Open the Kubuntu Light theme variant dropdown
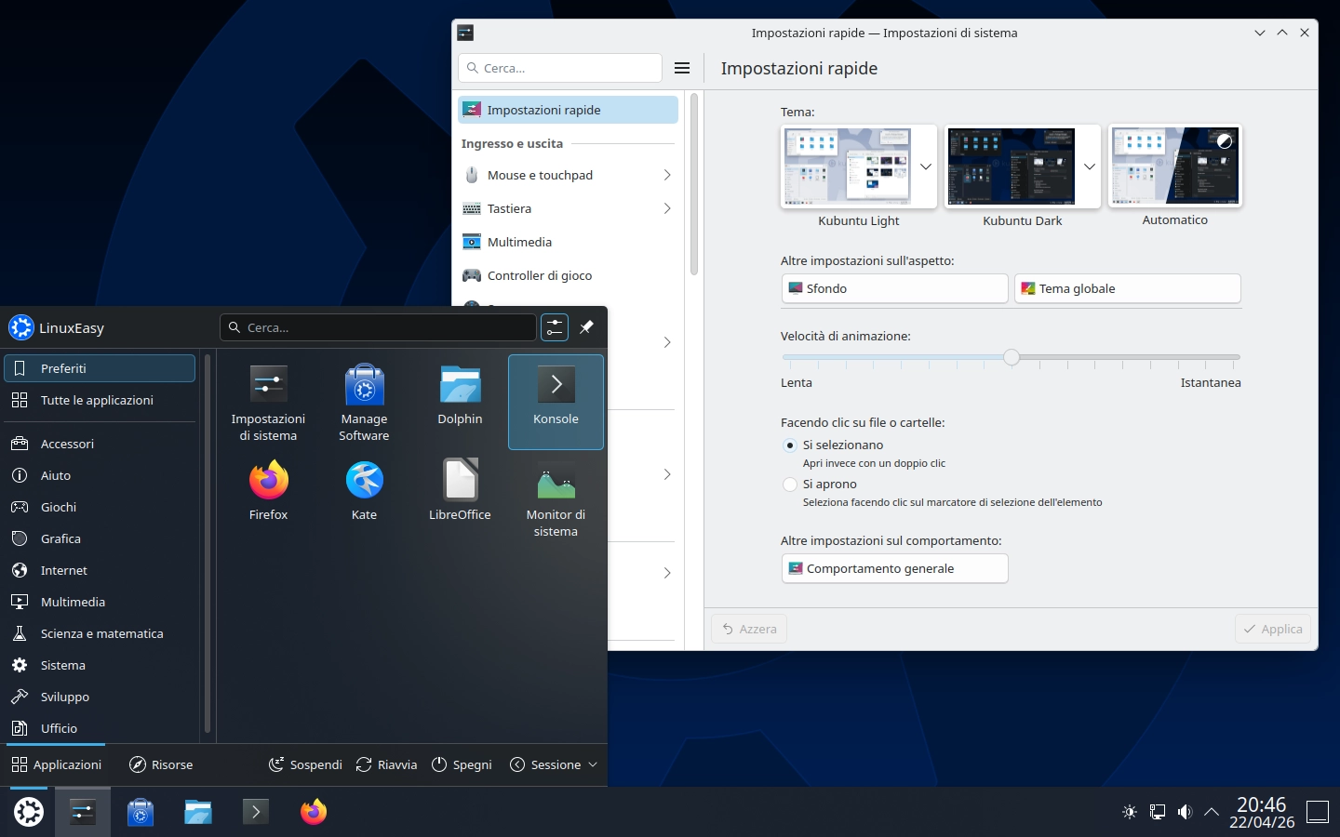This screenshot has width=1340, height=837. click(925, 166)
